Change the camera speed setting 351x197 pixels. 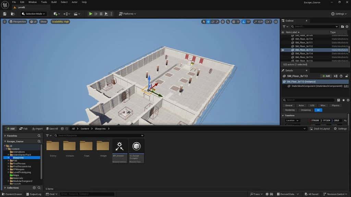pyautogui.click(x=268, y=22)
